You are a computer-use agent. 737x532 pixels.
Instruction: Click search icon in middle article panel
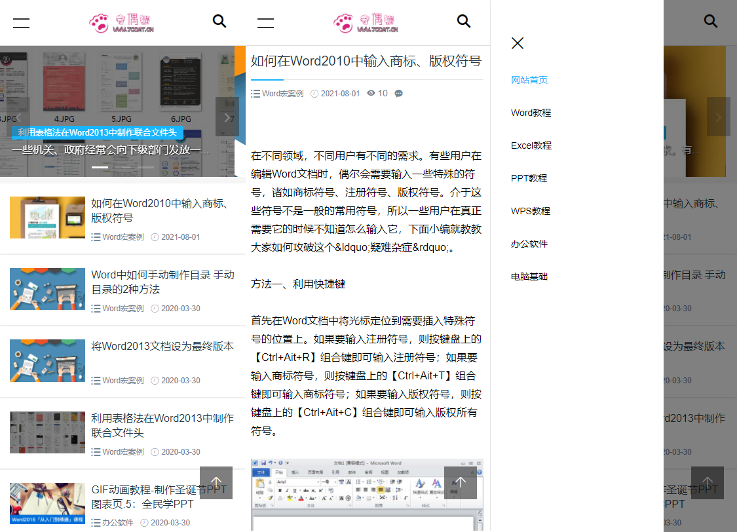point(463,21)
